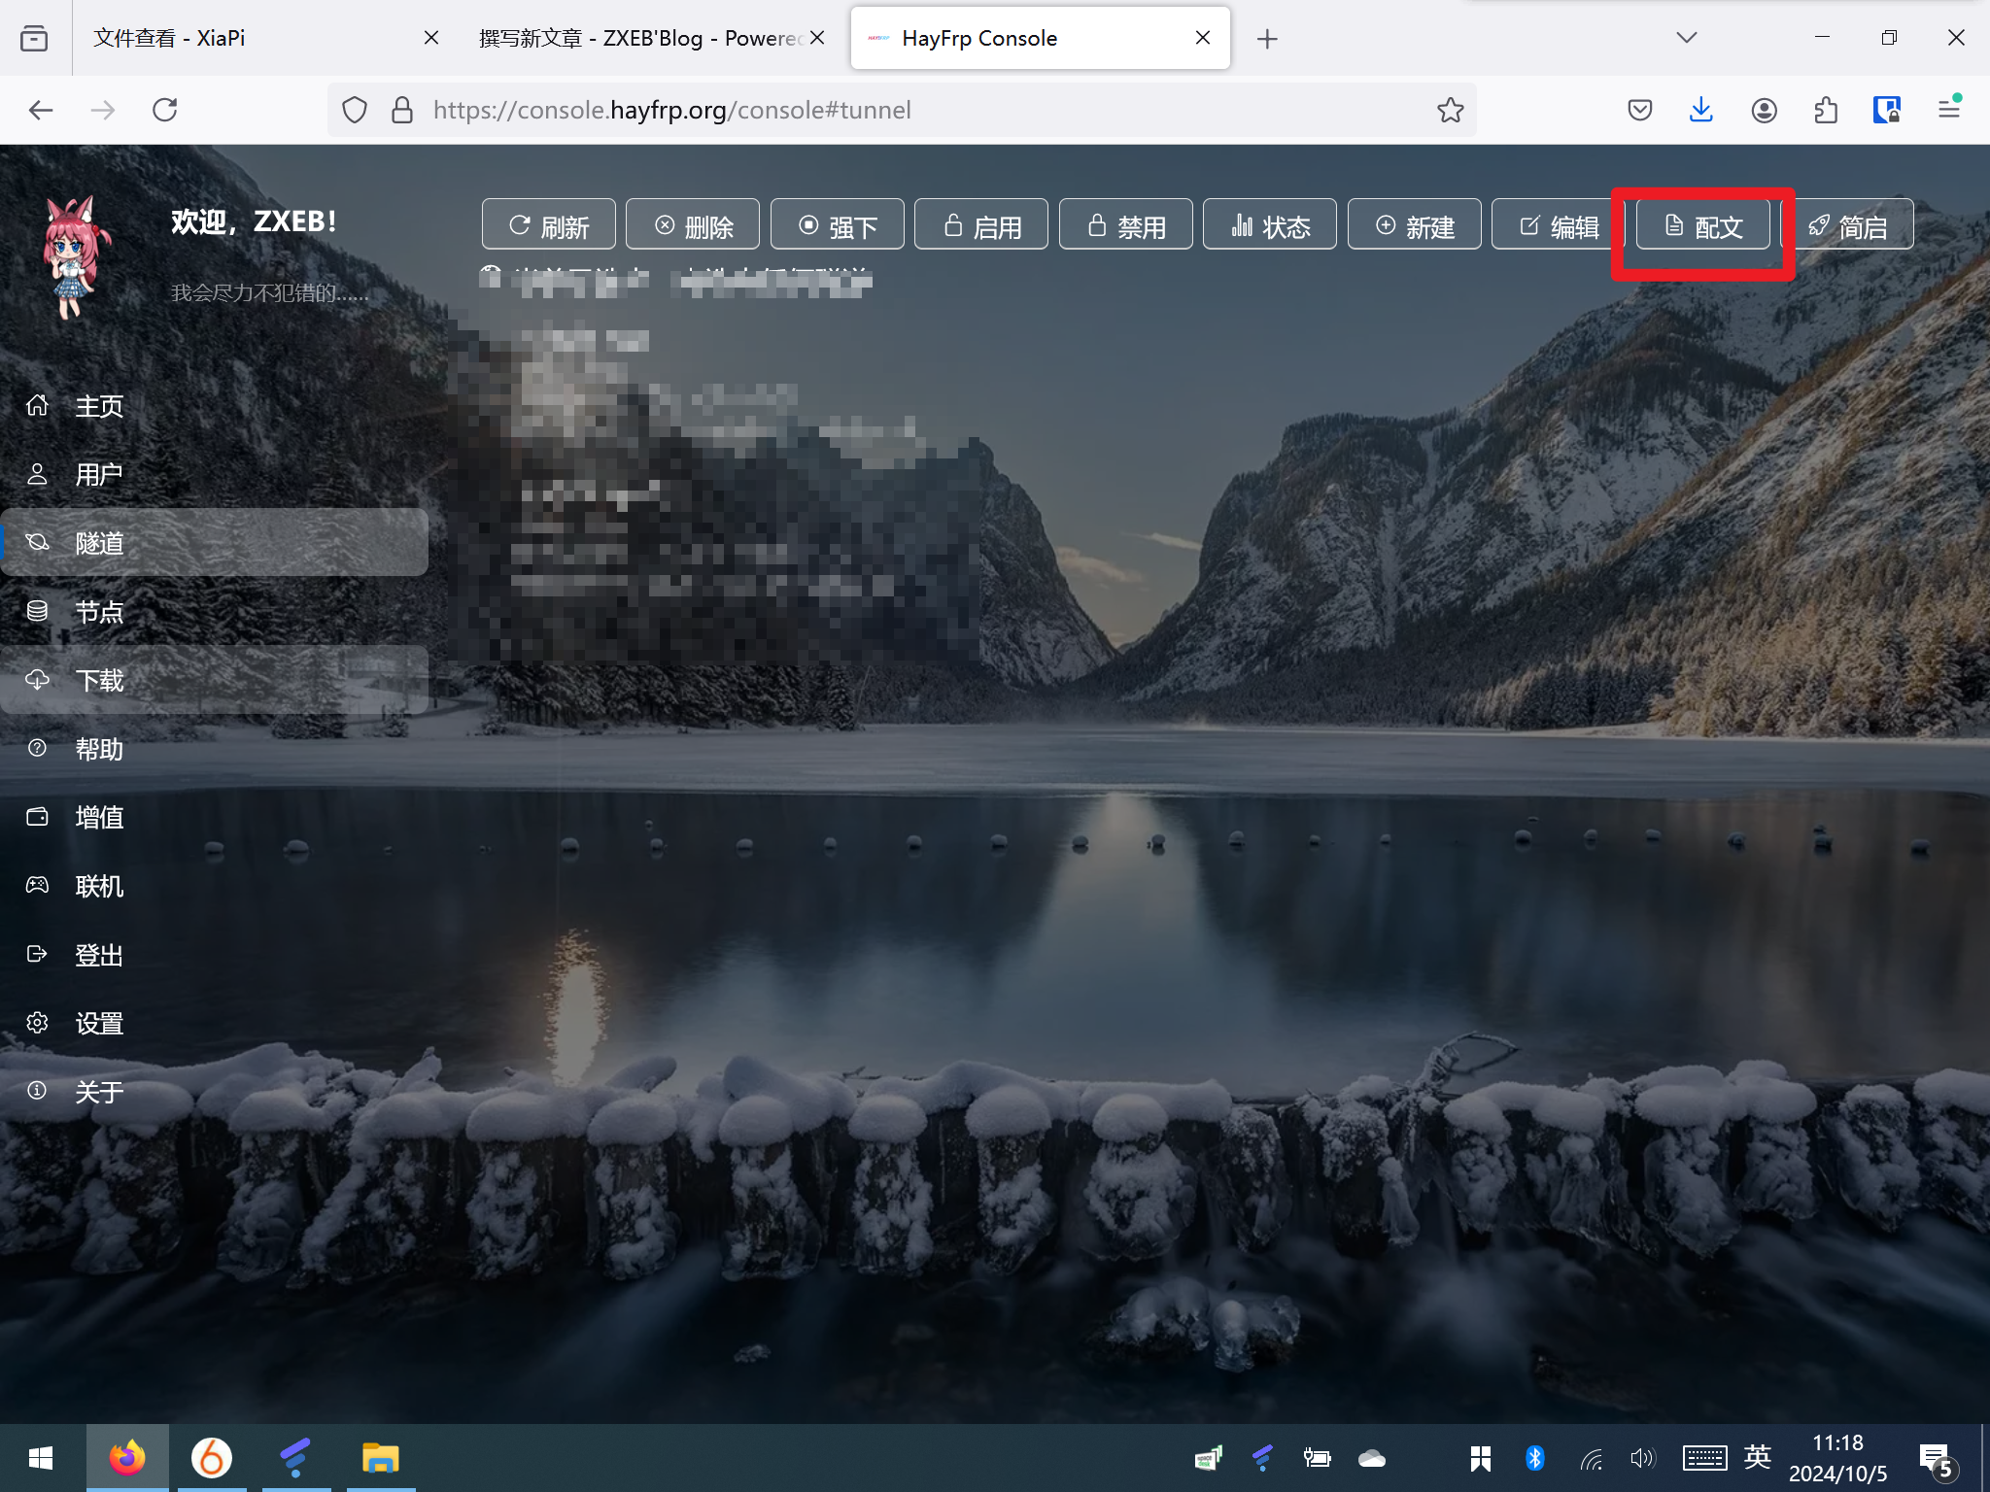1990x1492 pixels.
Task: Toggle the 英 input language indicator
Action: click(1757, 1457)
